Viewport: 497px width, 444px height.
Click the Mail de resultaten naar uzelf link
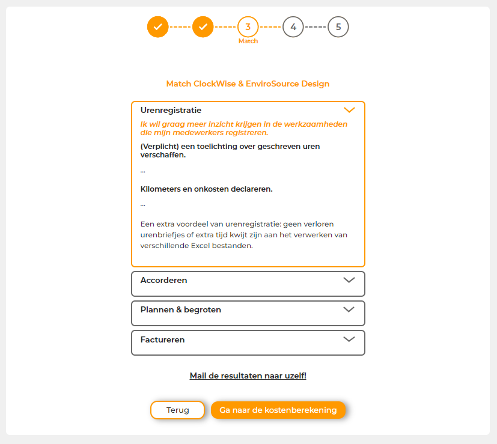click(x=248, y=376)
